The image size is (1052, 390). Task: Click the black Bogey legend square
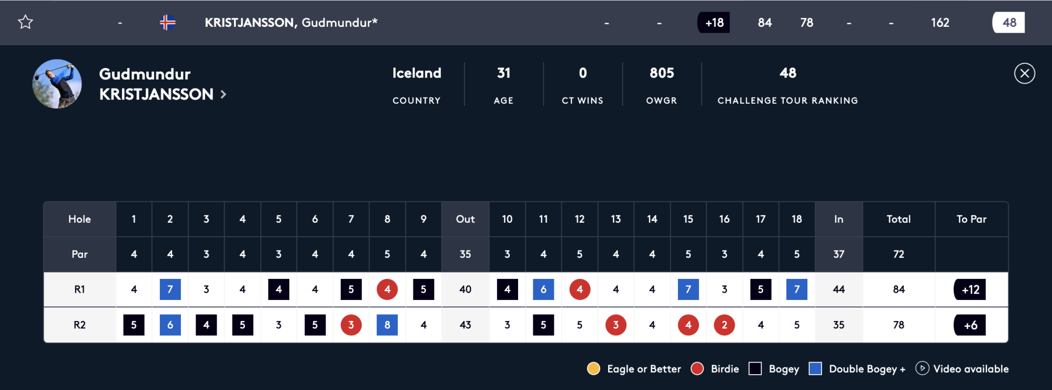pos(755,368)
